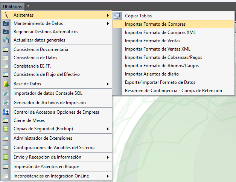Screen dimensions: 236x182
Task: Click the Consistencia Documentaria checklist icon
Action: [x=6, y=49]
